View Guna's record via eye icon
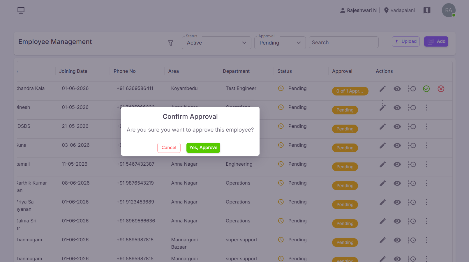 (x=397, y=146)
